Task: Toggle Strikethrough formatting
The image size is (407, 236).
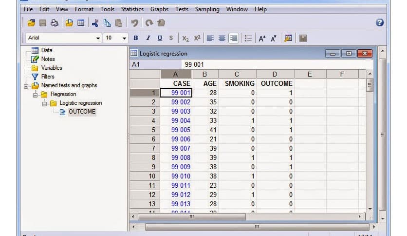Action: click(x=171, y=38)
